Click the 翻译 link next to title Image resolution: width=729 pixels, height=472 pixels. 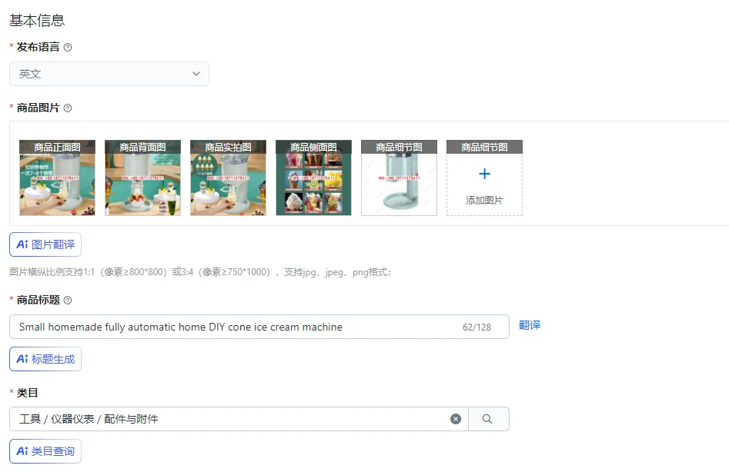[530, 325]
